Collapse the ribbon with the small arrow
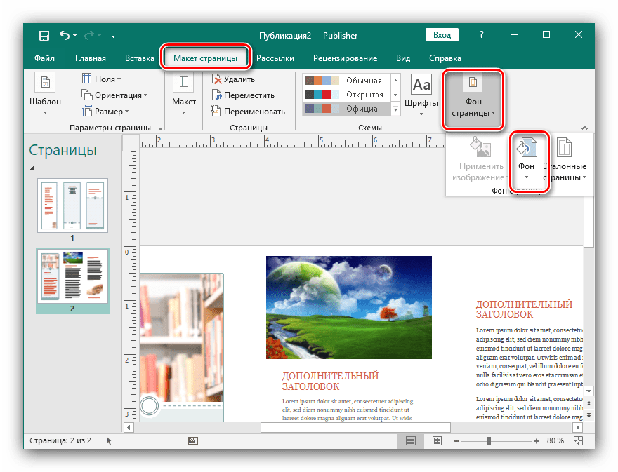 coord(585,128)
